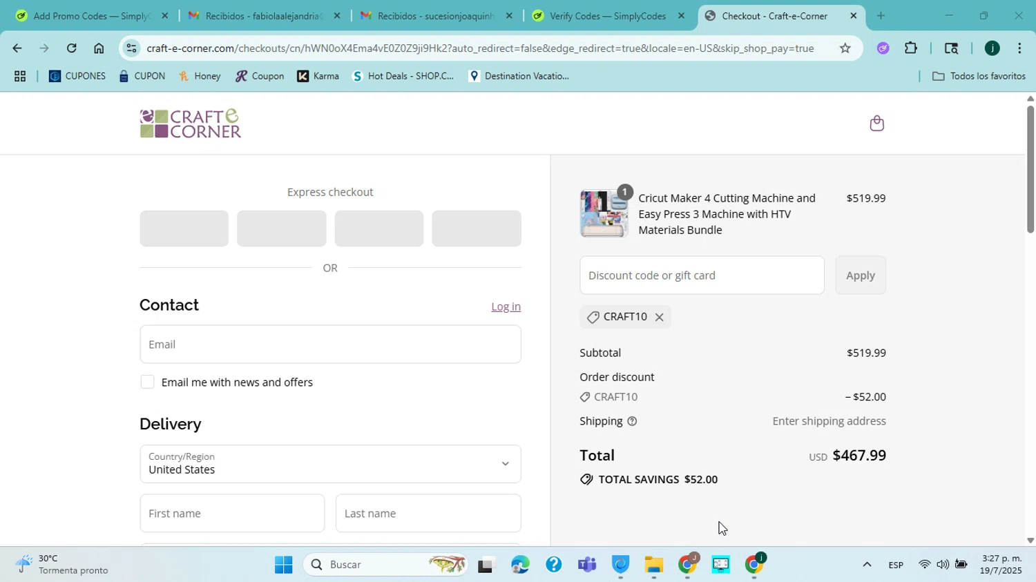Switch to Recibidos sucesionjoaquin Gmail tab

coord(437,16)
